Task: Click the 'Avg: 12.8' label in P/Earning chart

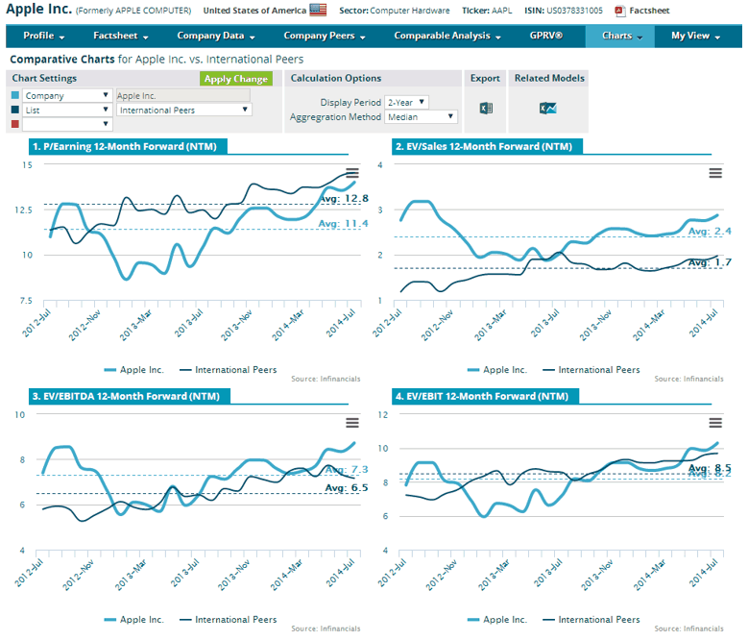Action: [x=345, y=199]
